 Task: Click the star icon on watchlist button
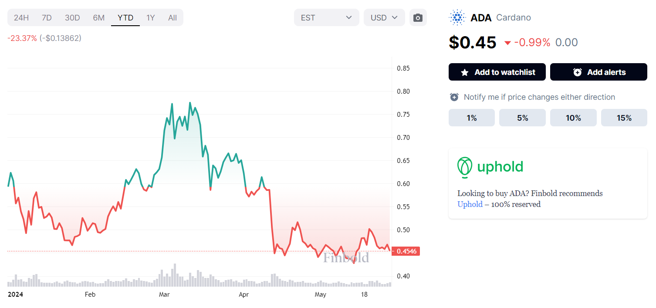(x=465, y=72)
